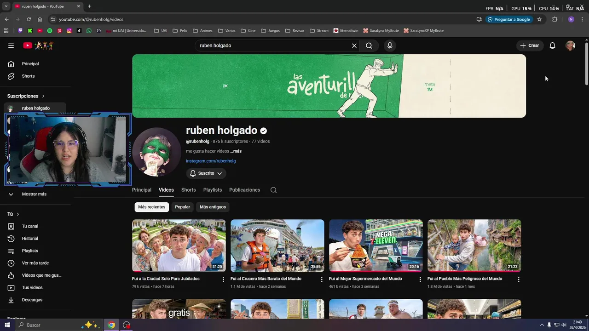
Task: Open the Twitch bookmark icon
Action: pos(20,31)
